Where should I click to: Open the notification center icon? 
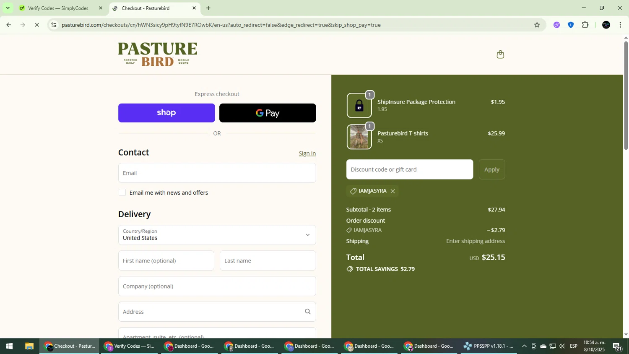click(617, 346)
